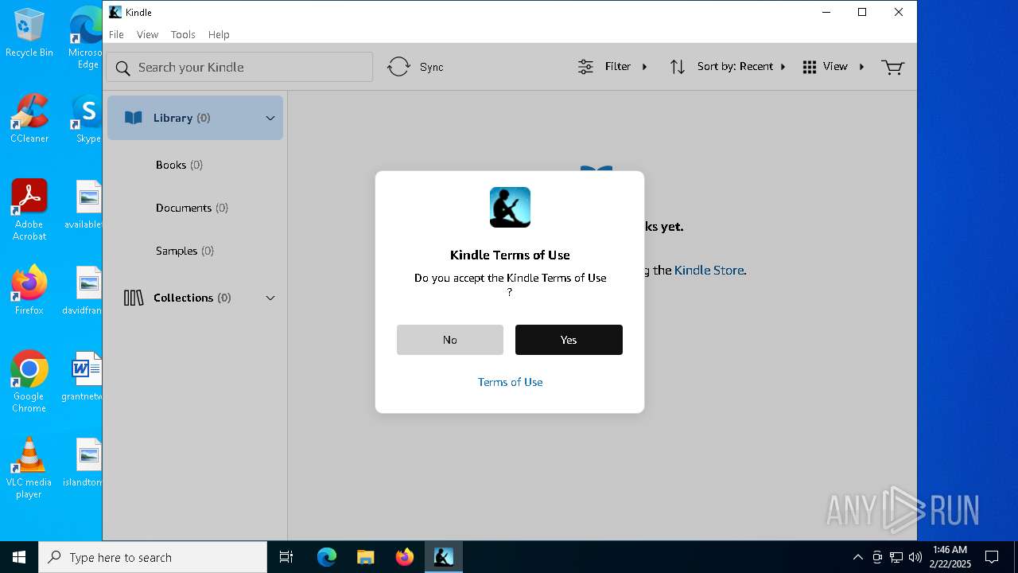1018x573 pixels.
Task: Select Documents (0) in the sidebar
Action: click(192, 208)
